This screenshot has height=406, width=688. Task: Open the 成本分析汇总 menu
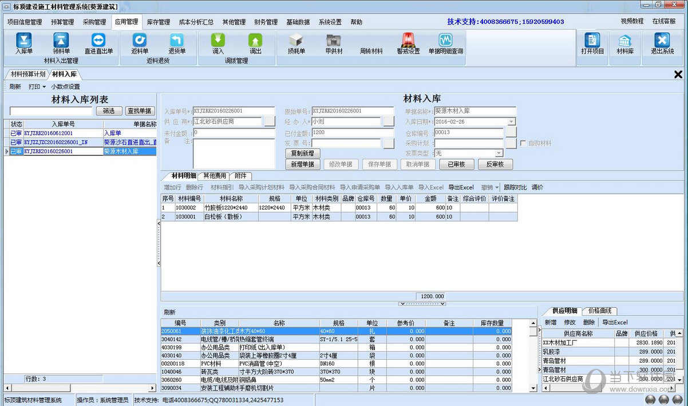pyautogui.click(x=196, y=22)
